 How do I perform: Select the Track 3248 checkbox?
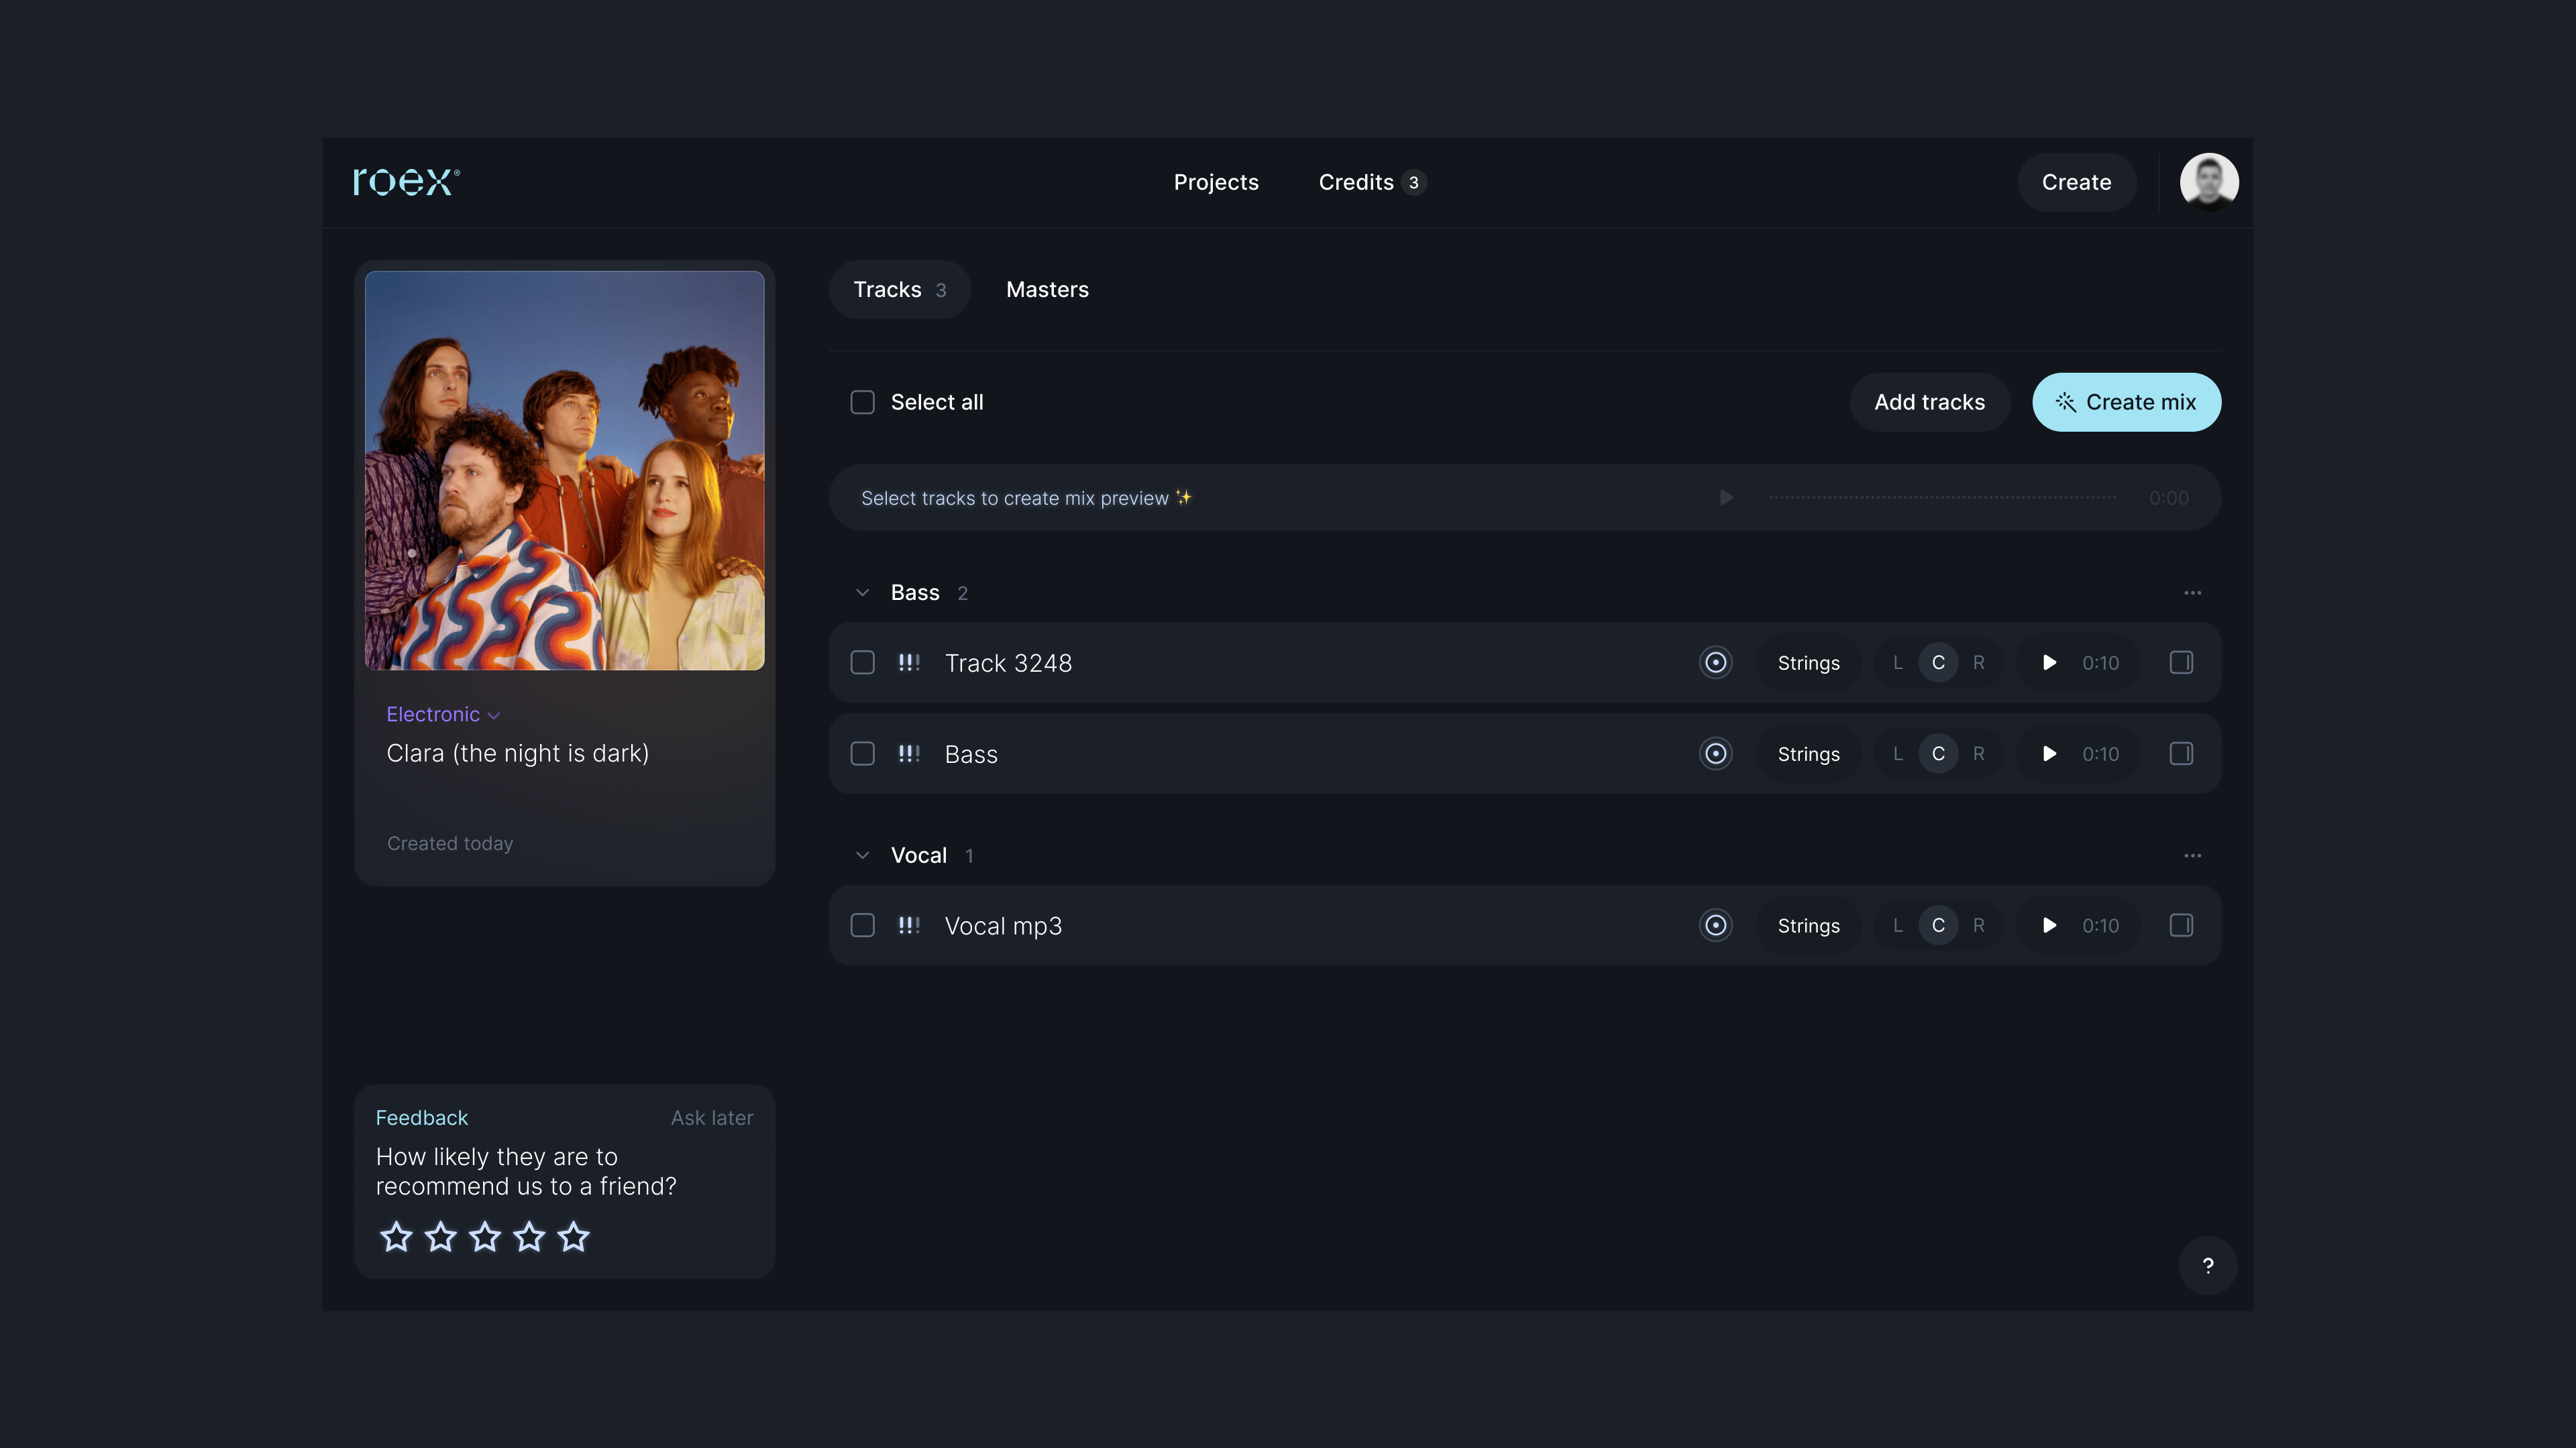(x=862, y=662)
